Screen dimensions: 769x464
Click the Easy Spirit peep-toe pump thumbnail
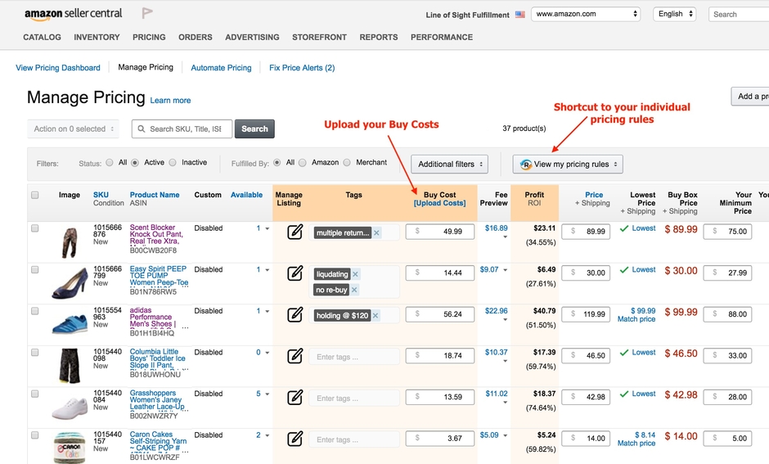tap(70, 283)
